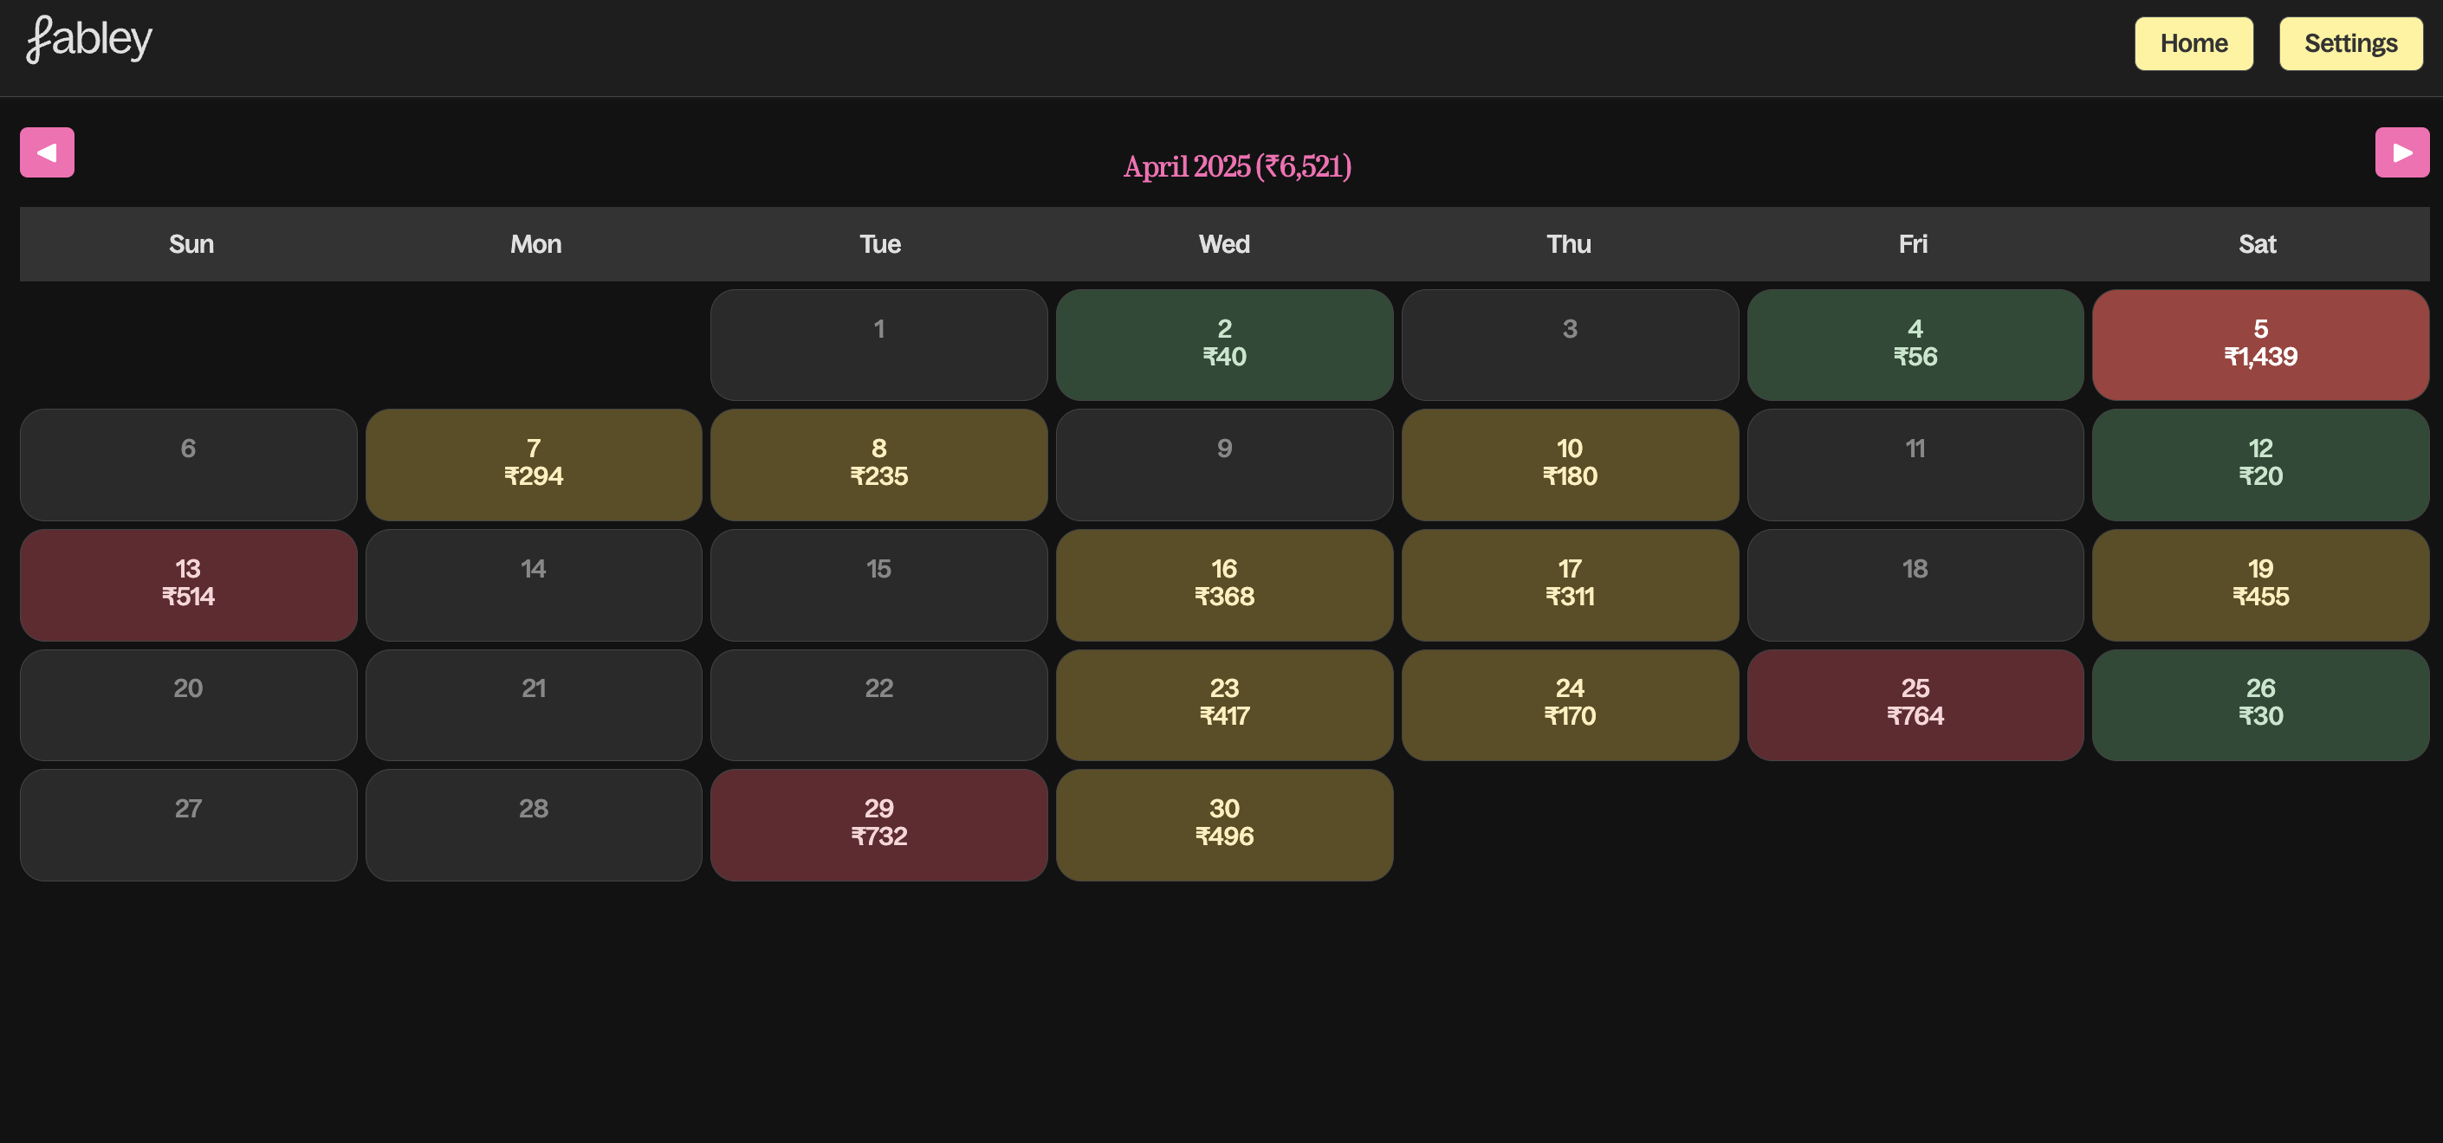Select April 10 showing ₹180

pyautogui.click(x=1569, y=463)
